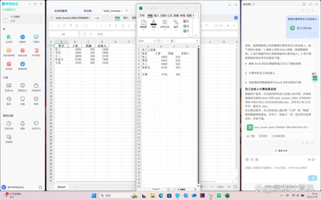Expand the 个人助理 assistant selector
The image size is (321, 200).
(41, 19)
